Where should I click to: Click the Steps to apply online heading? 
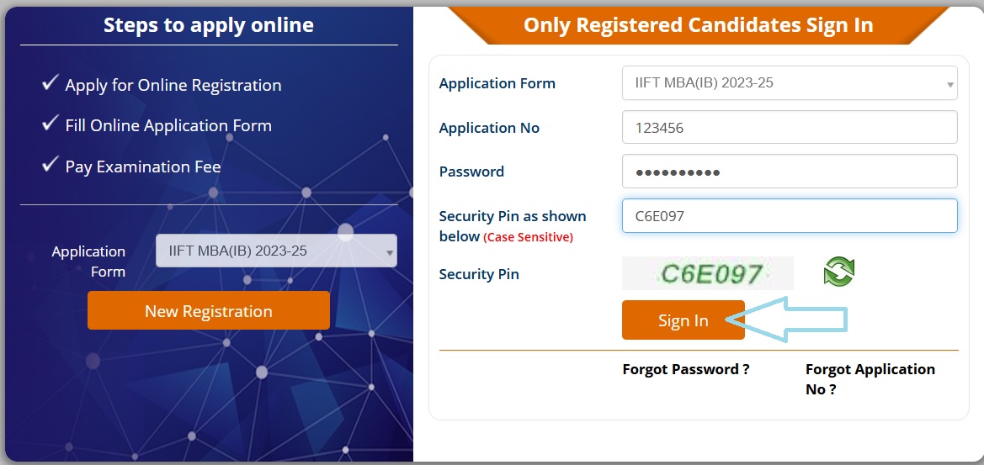pos(209,25)
